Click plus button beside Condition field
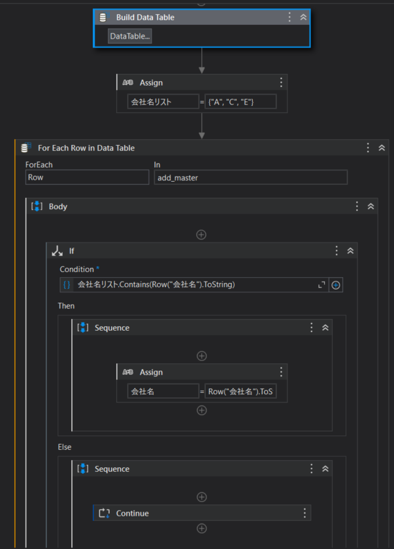Image resolution: width=394 pixels, height=549 pixels. (336, 285)
